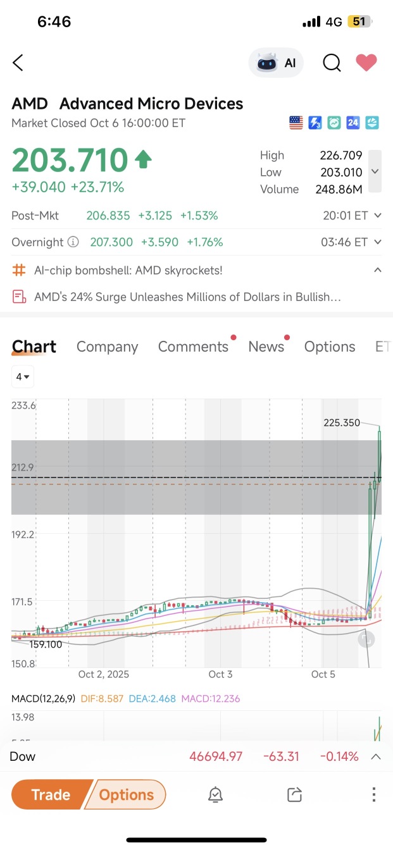The height and width of the screenshot is (850, 393).
Task: Expand the High/Low/Volume quote details
Action: click(x=375, y=171)
